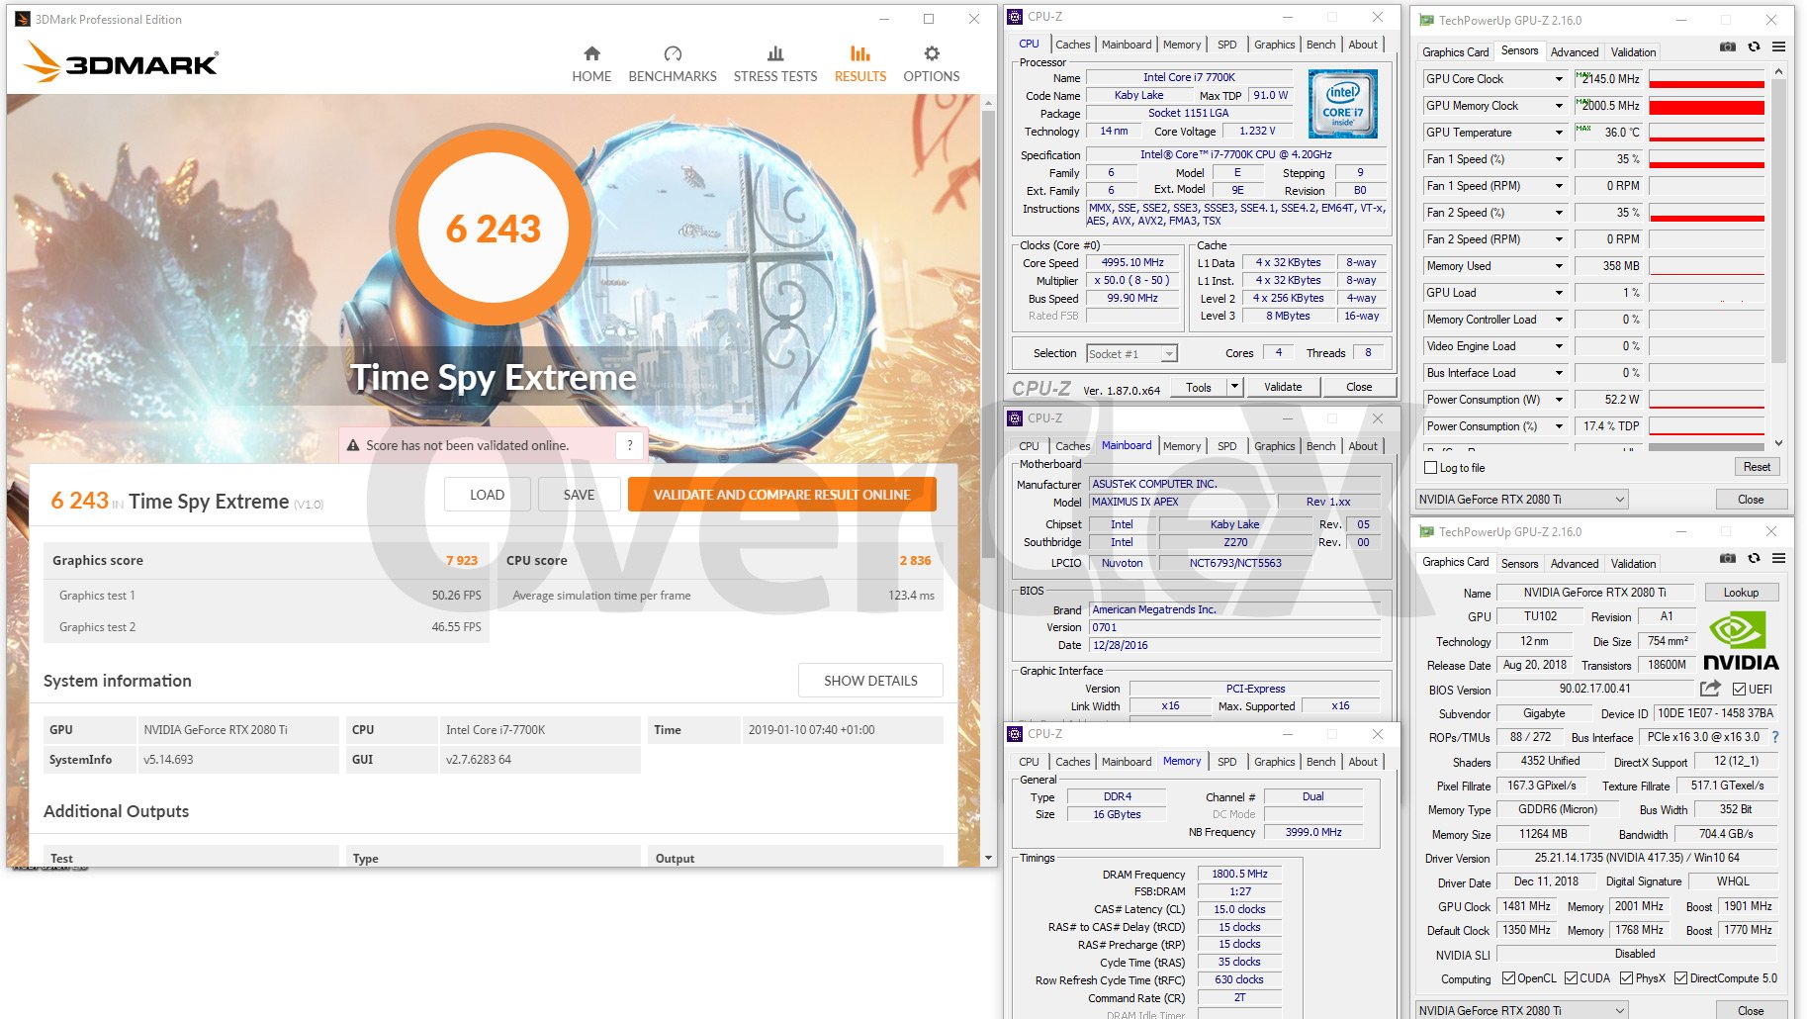The image size is (1807, 1019).
Task: Click the question mark next to Bus Interface
Action: click(x=1775, y=737)
